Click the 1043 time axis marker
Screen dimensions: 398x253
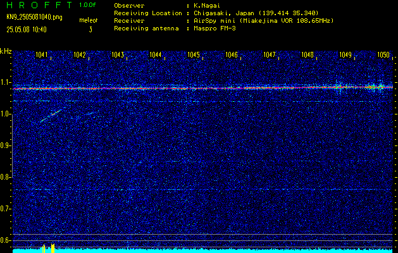point(118,55)
